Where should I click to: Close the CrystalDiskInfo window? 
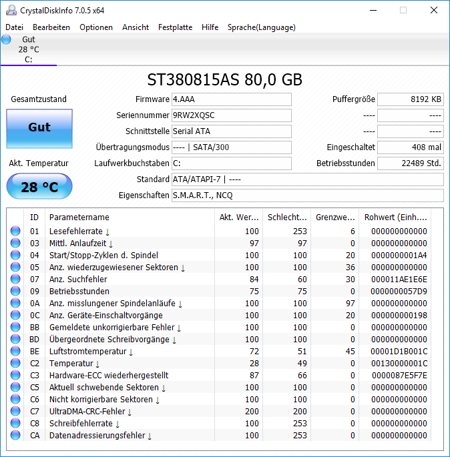[x=434, y=10]
